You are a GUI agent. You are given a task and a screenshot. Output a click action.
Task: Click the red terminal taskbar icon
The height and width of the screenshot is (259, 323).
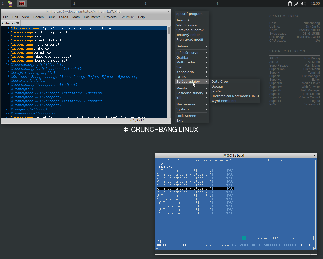(22, 4)
